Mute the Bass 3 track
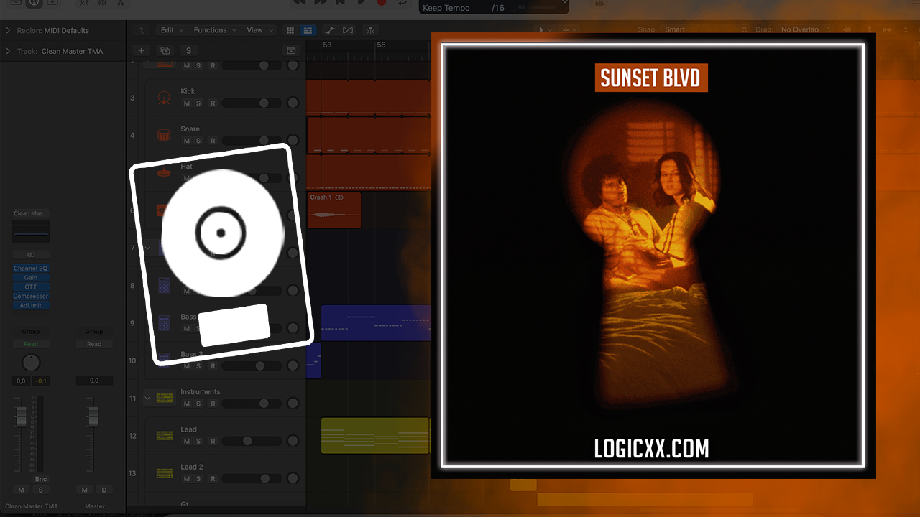Image resolution: width=920 pixels, height=517 pixels. [187, 366]
